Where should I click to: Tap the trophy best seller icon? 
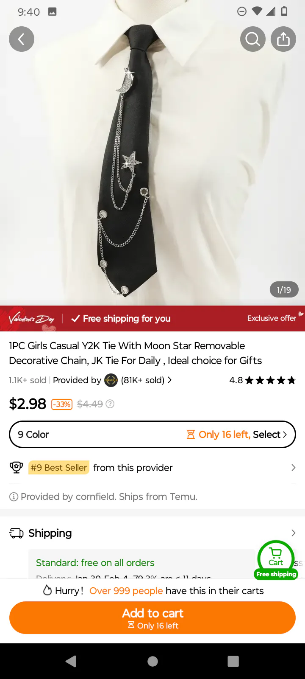tap(16, 468)
